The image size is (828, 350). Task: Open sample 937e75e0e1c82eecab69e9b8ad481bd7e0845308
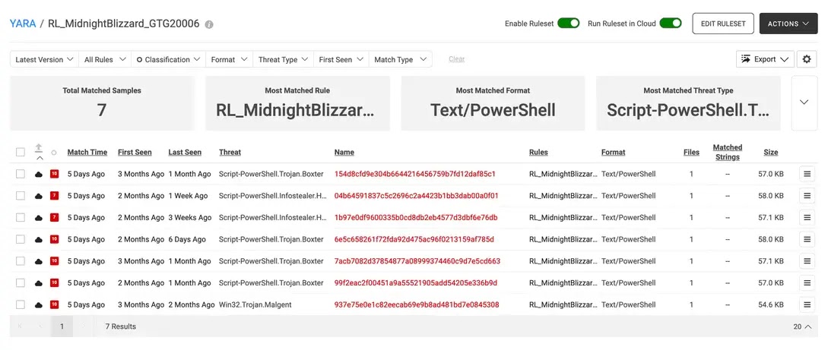(417, 304)
